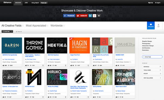Screen dimensions: 164x100
Task: Select the WIP view icon
Action: point(159,25)
